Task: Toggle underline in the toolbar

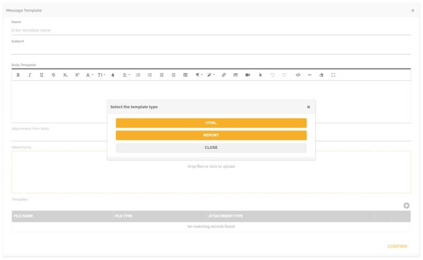Action: pyautogui.click(x=41, y=75)
